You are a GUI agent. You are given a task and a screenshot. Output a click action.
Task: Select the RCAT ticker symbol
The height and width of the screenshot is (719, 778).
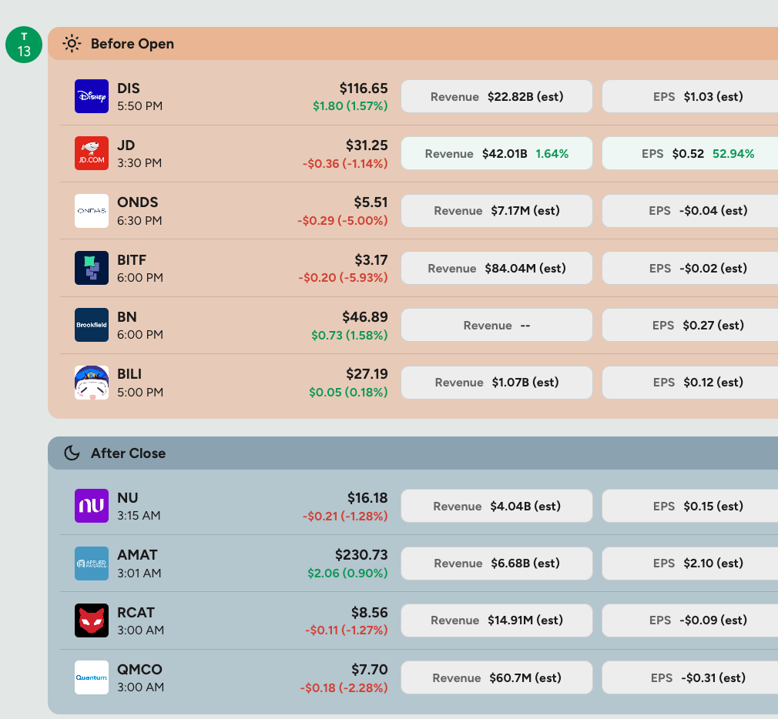pyautogui.click(x=136, y=613)
